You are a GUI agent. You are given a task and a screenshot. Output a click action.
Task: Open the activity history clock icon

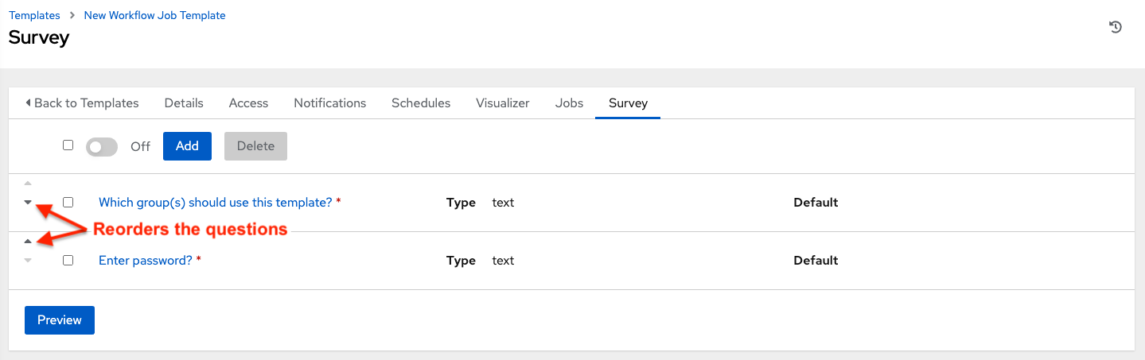click(1116, 28)
